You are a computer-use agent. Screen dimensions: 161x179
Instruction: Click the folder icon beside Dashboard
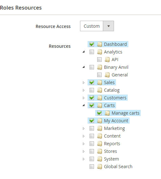pyautogui.click(x=100, y=44)
